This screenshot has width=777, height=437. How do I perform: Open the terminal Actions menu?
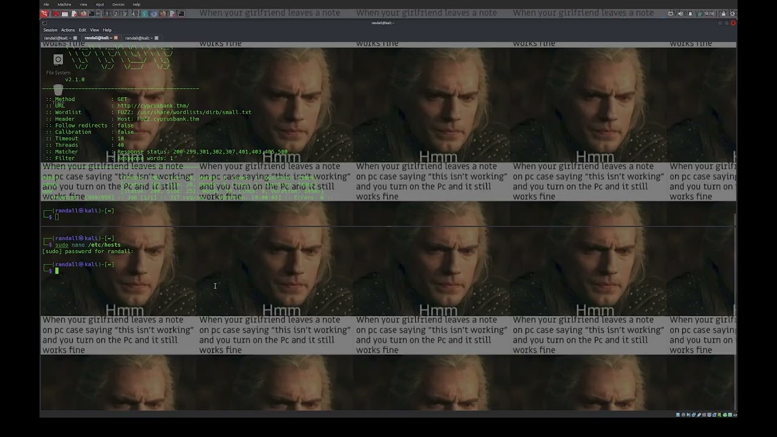pyautogui.click(x=68, y=30)
